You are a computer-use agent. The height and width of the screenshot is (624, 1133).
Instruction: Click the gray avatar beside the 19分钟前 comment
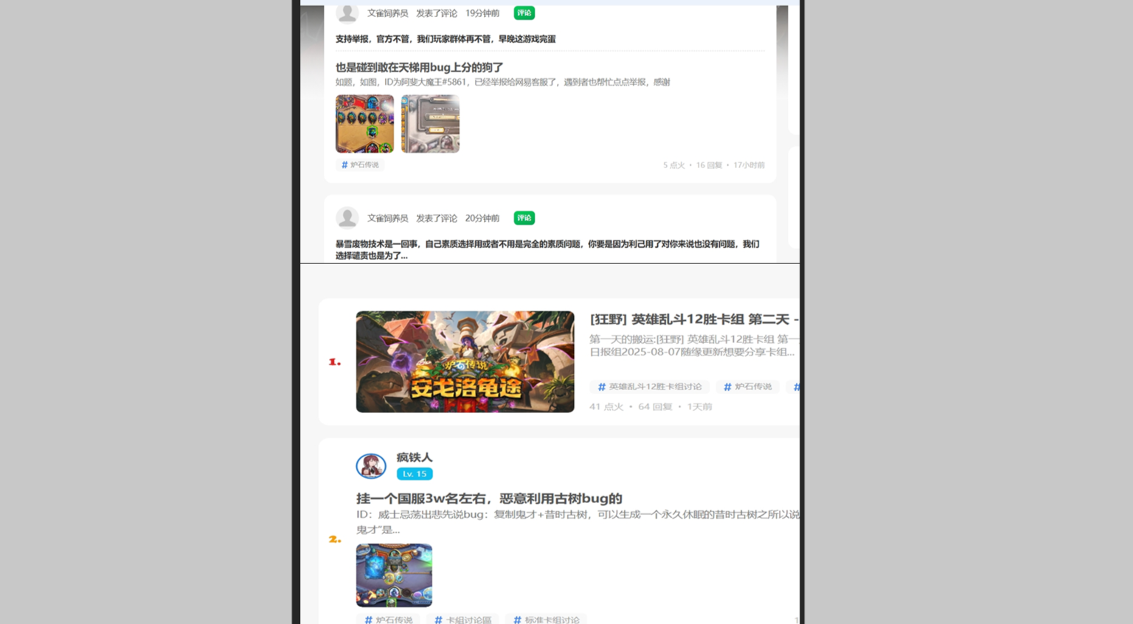[x=347, y=13]
